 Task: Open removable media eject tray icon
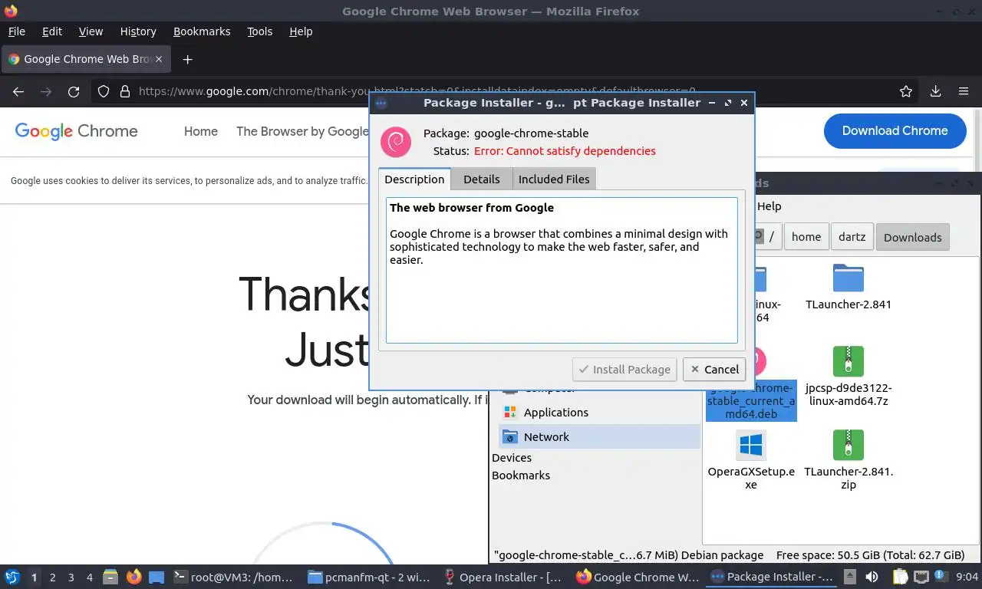850,577
